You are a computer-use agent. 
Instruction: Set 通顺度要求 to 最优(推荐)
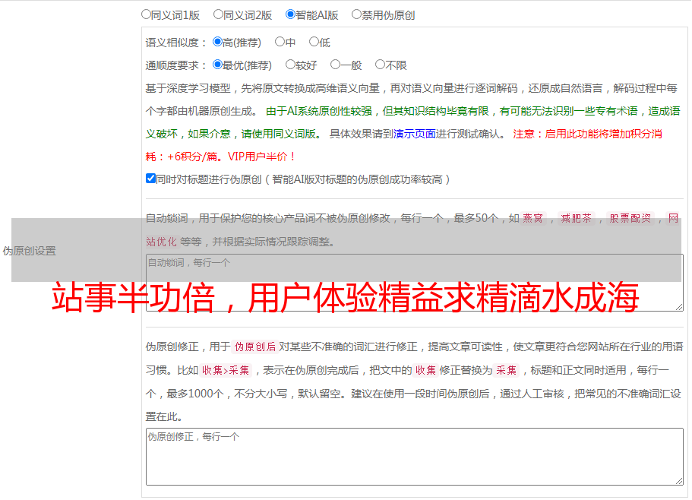click(217, 65)
